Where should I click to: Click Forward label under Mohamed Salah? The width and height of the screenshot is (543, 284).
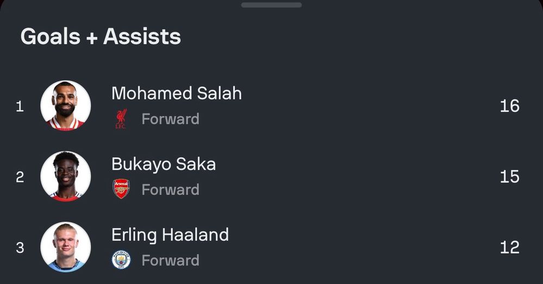click(170, 119)
